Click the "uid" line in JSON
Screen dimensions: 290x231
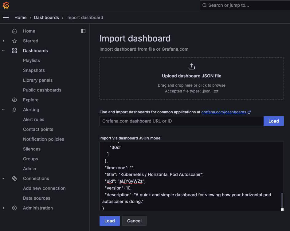[125, 181]
